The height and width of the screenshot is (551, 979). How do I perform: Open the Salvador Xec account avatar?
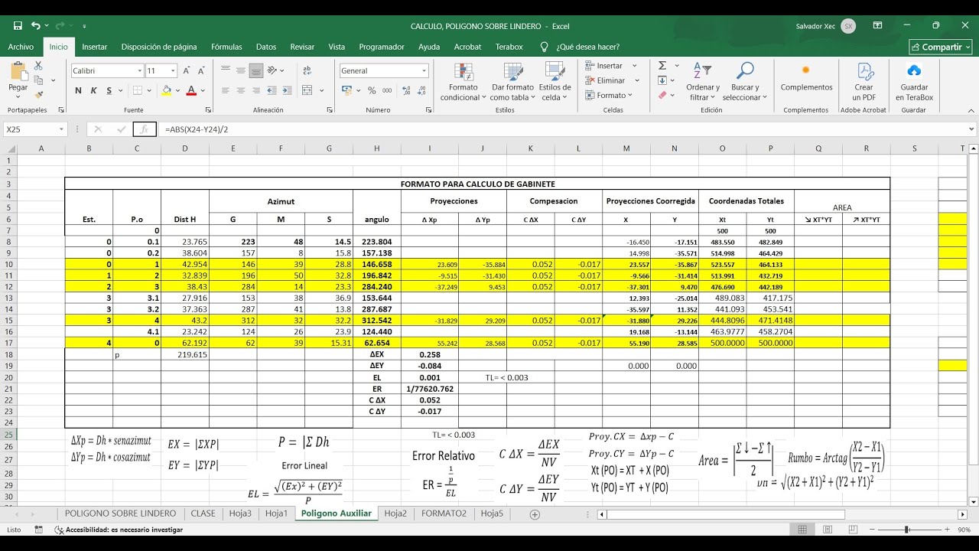(x=848, y=26)
